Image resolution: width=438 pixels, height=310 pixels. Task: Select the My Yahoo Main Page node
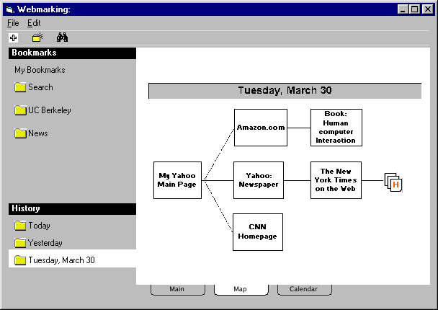tap(177, 180)
